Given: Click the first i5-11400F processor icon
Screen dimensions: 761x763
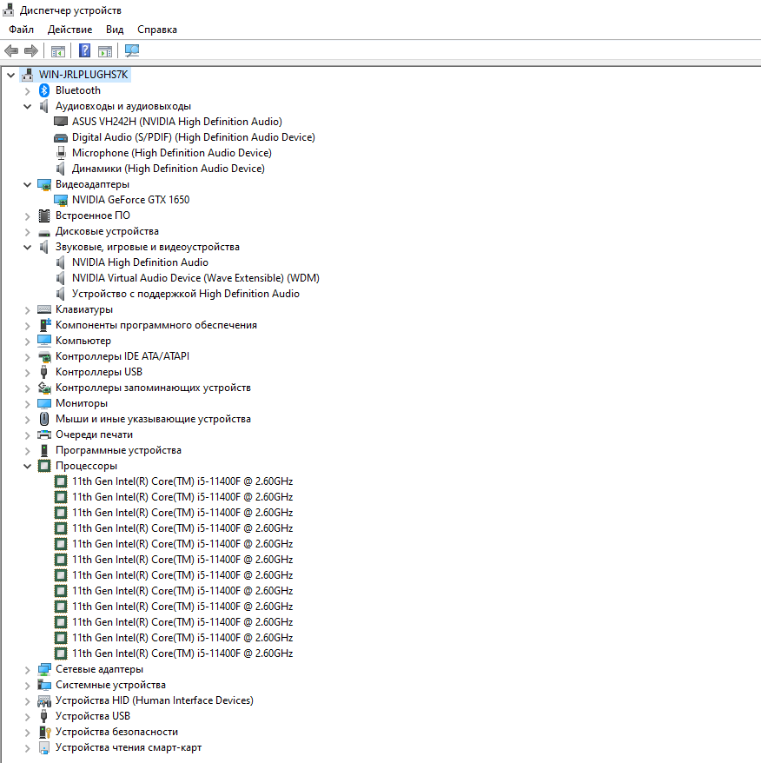Looking at the screenshot, I should point(61,481).
